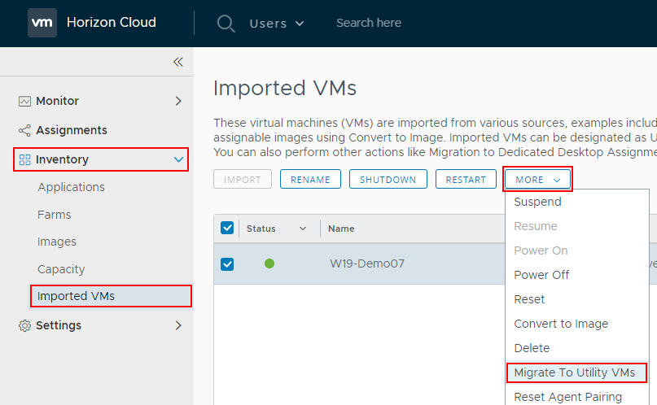This screenshot has width=657, height=405.
Task: Click the green status indicator for W19-Demo07
Action: pos(269,263)
